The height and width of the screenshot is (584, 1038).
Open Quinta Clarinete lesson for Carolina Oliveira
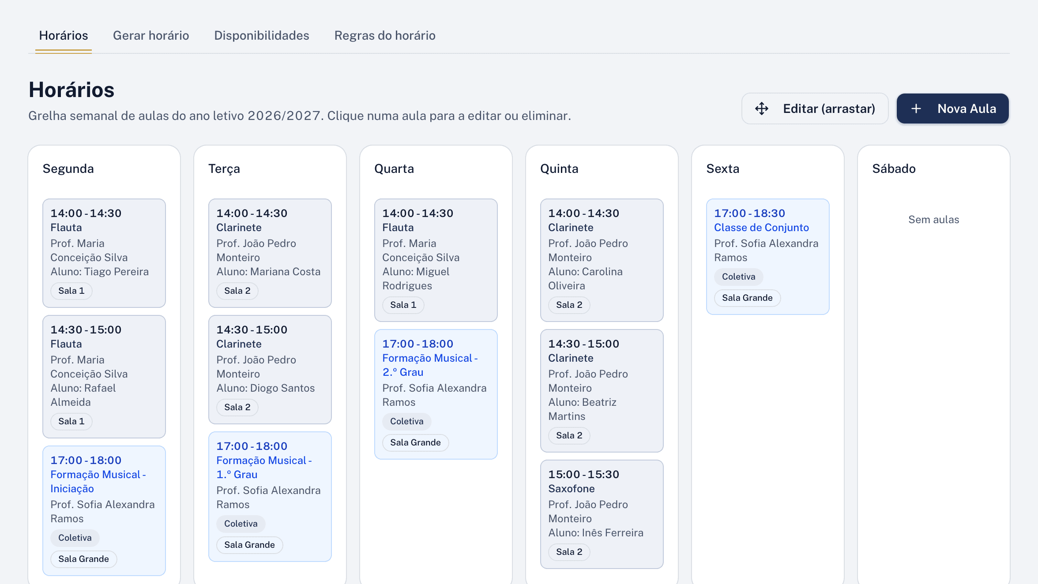(602, 260)
